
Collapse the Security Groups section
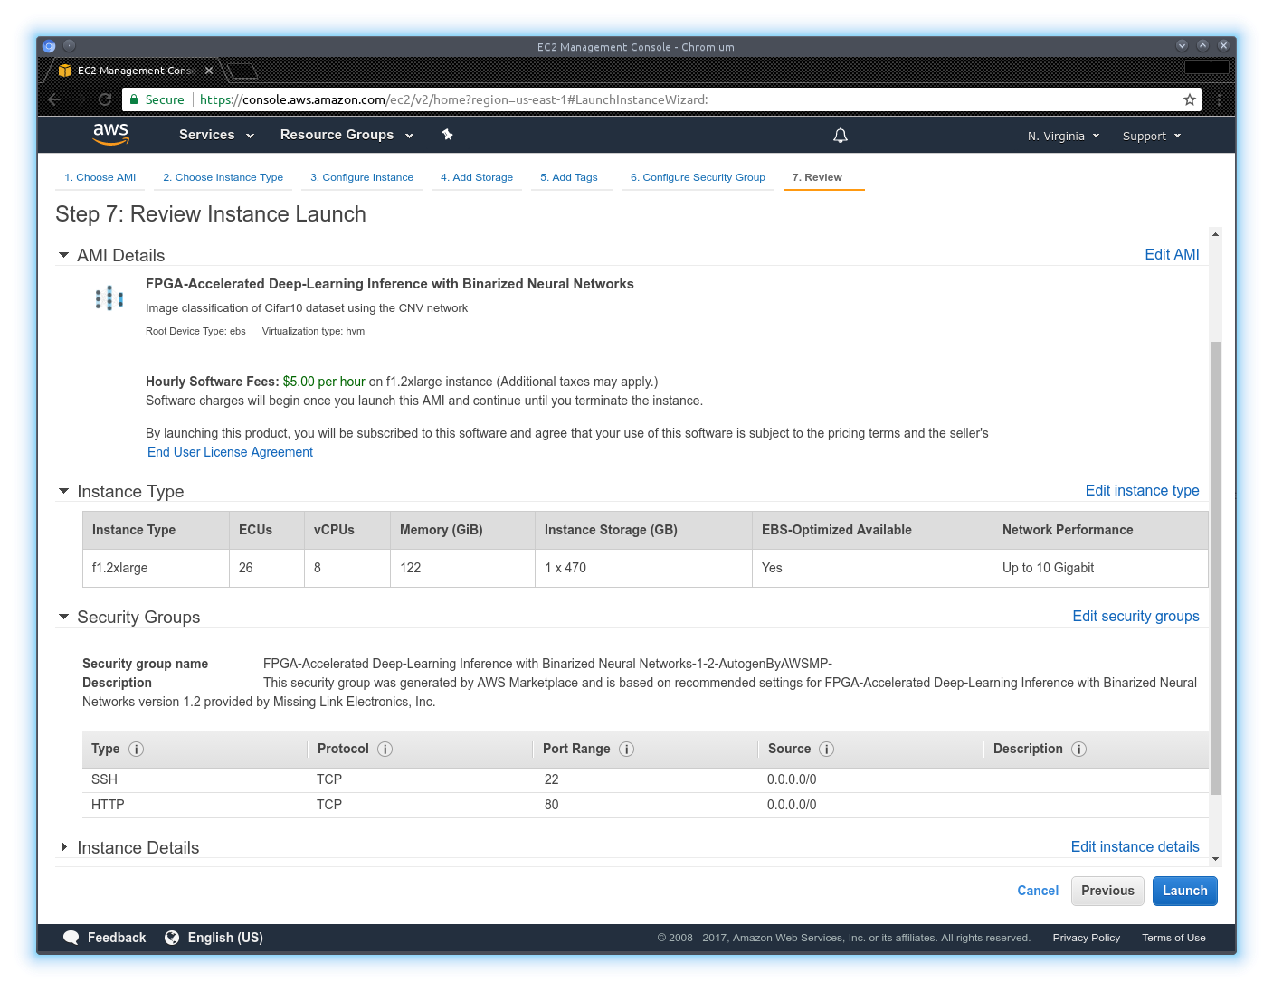[x=64, y=618]
